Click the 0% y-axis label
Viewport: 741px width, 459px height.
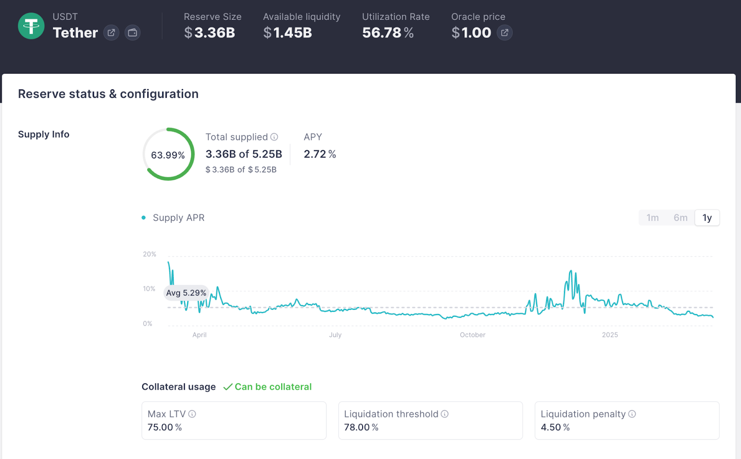[147, 324]
